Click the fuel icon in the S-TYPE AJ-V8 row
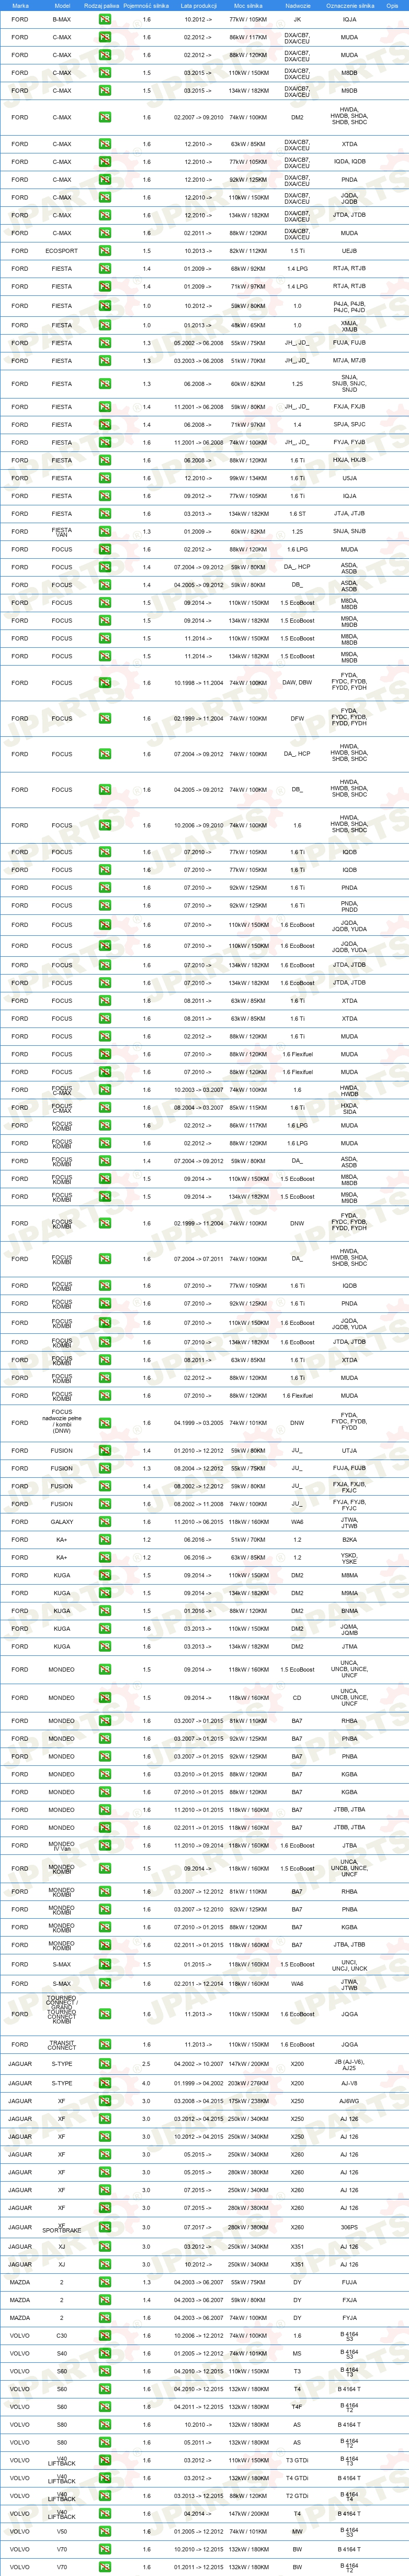 coord(105,2084)
